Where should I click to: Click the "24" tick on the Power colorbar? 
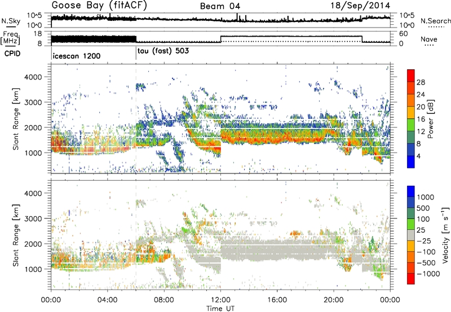[421, 95]
